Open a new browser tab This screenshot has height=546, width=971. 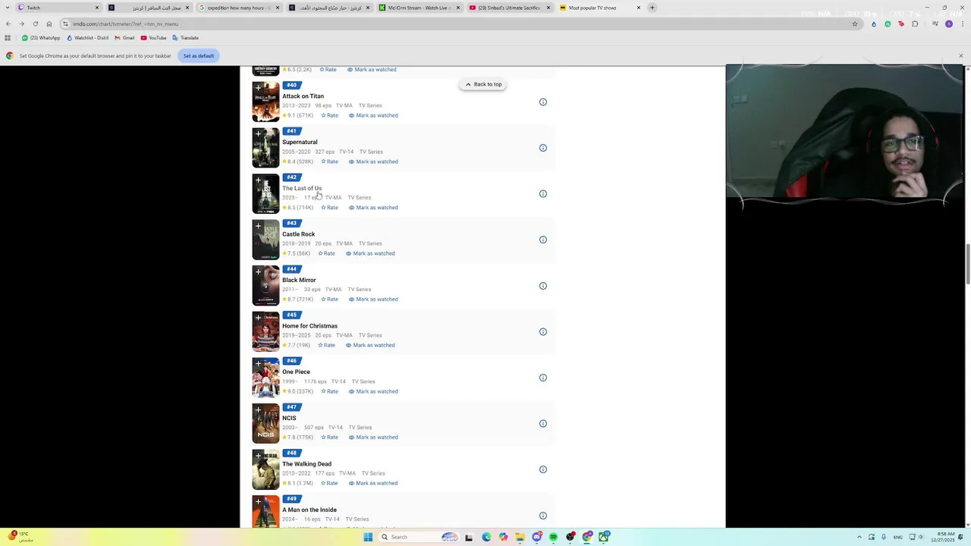coord(652,8)
